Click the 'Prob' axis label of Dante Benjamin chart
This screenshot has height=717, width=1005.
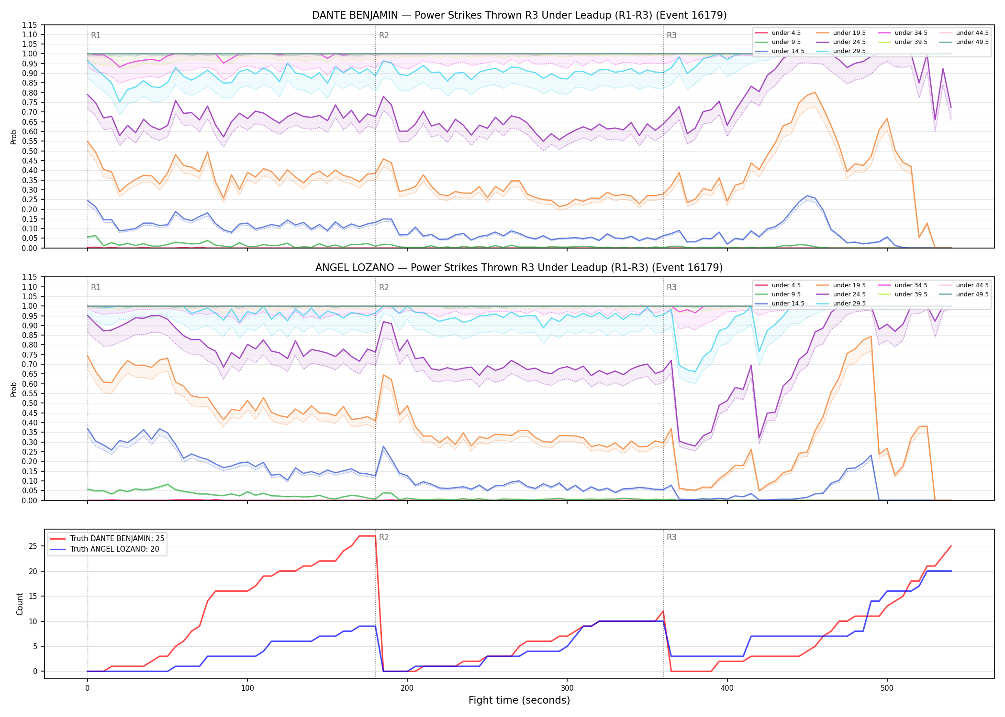click(14, 137)
